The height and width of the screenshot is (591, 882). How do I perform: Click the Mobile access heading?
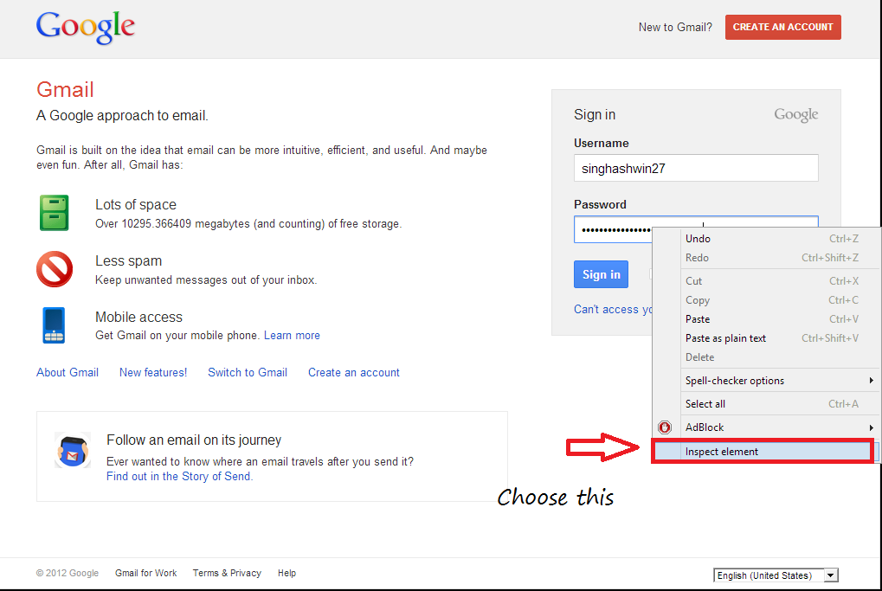[x=139, y=318]
